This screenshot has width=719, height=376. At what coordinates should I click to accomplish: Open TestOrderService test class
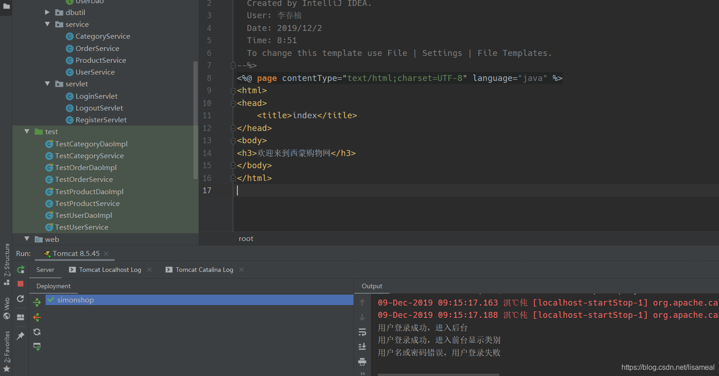tap(84, 179)
